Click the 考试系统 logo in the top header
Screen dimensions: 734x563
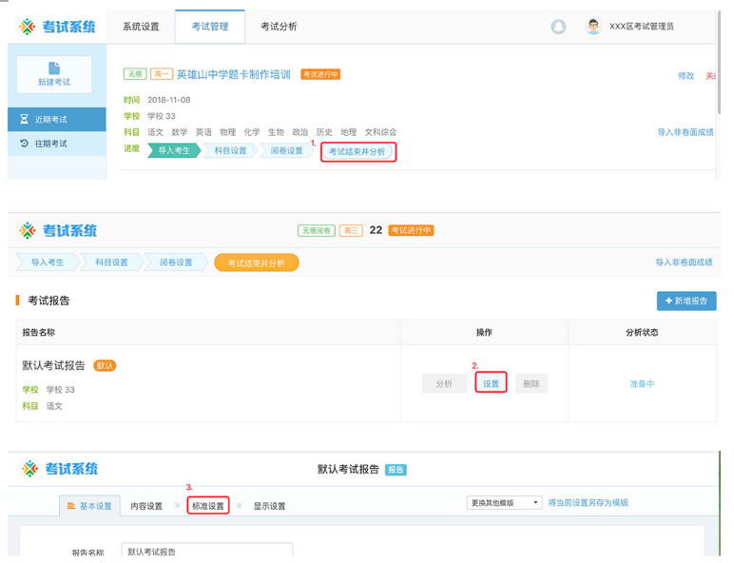coord(57,27)
